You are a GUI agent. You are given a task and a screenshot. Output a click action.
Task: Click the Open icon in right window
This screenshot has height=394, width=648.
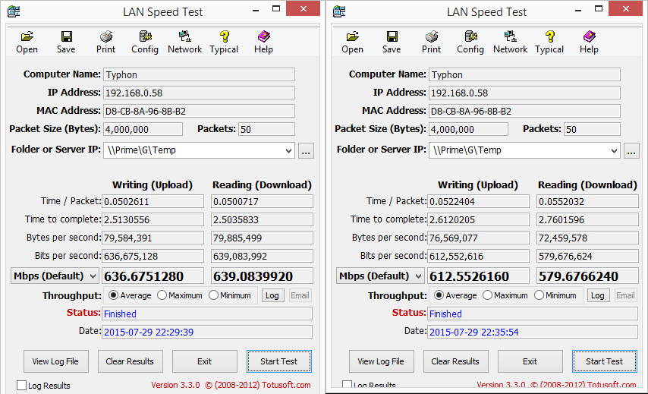(x=353, y=42)
